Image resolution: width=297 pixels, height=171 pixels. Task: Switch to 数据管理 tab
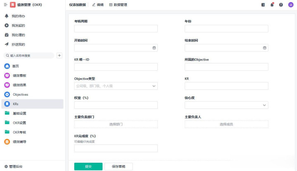click(118, 5)
